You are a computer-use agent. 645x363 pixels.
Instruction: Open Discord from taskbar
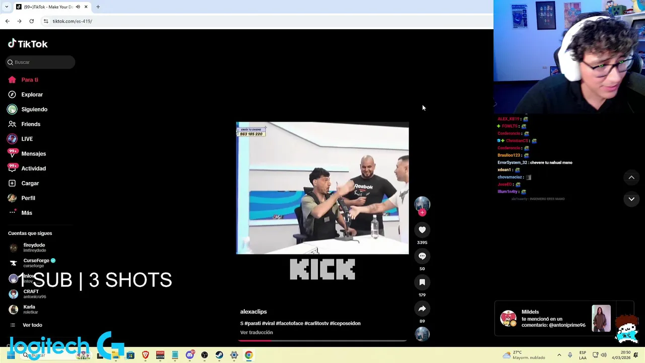pyautogui.click(x=189, y=355)
